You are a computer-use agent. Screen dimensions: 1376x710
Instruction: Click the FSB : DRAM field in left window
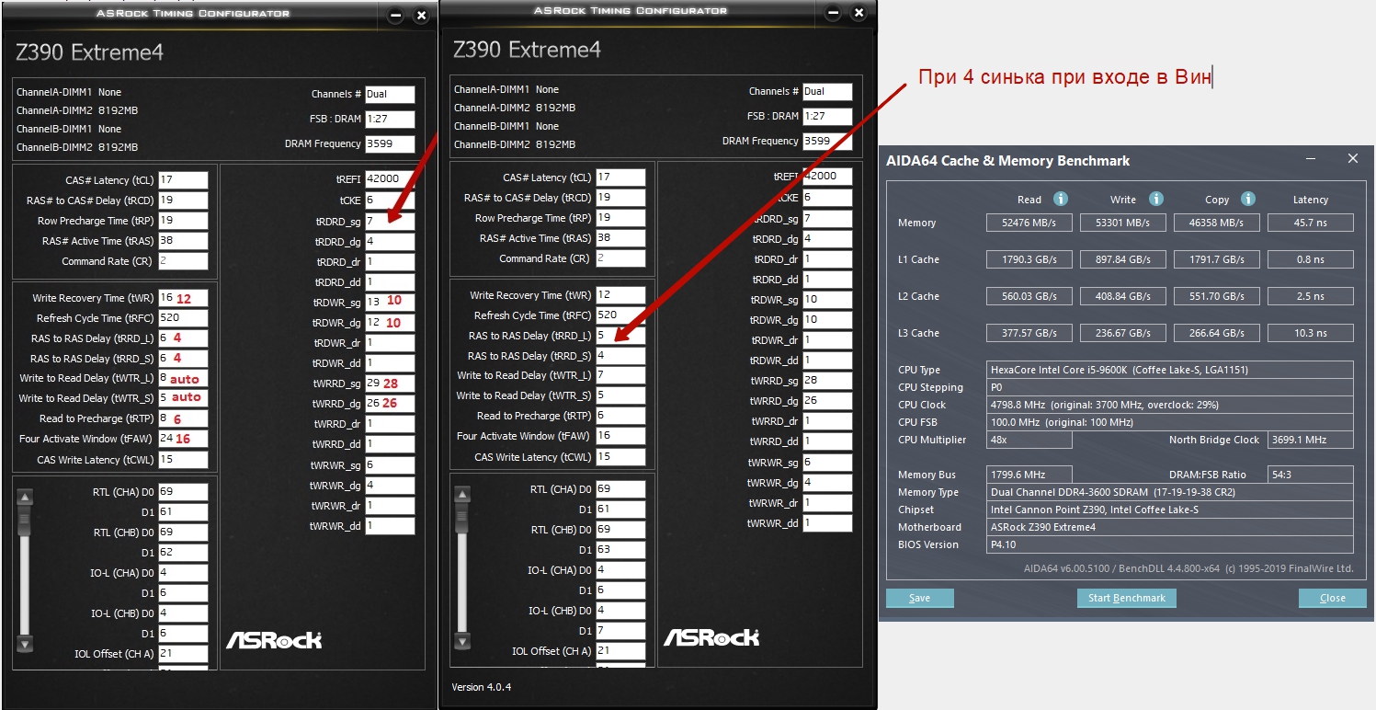click(x=390, y=119)
